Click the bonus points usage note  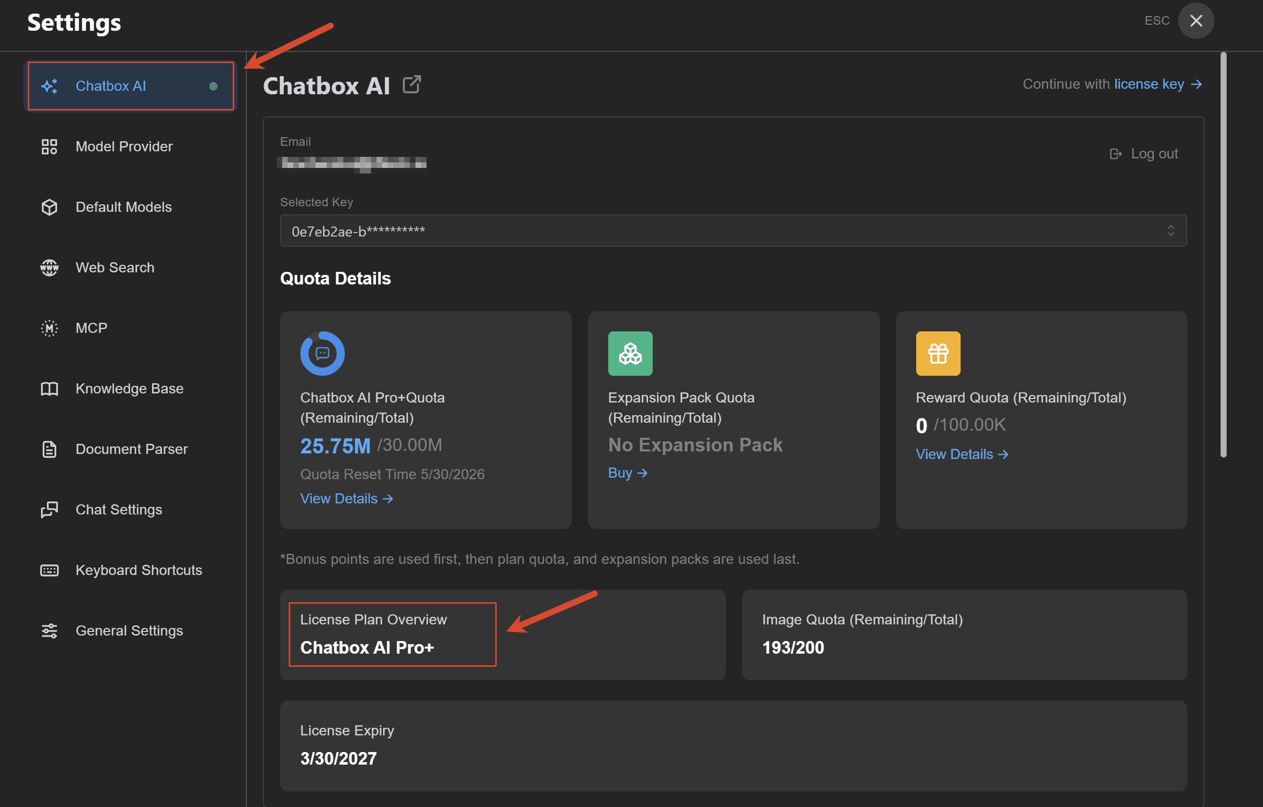pyautogui.click(x=540, y=560)
